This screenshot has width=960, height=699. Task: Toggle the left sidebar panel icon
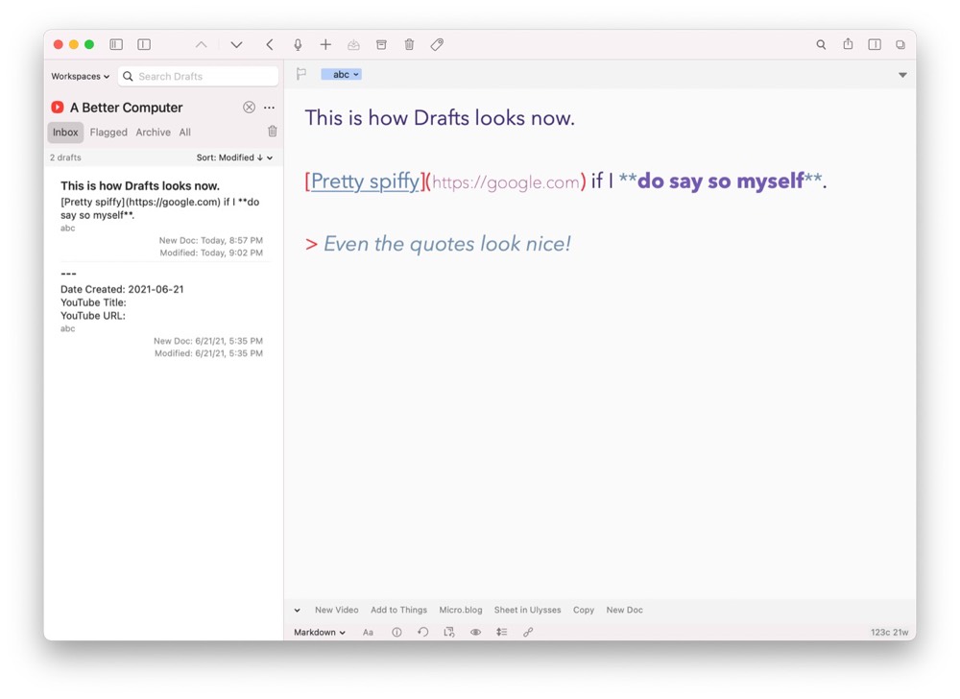coord(115,44)
